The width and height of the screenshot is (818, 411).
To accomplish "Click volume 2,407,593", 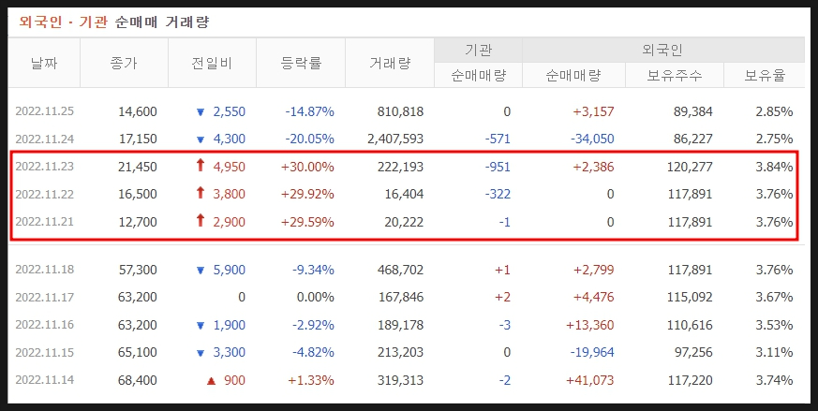I will [394, 139].
